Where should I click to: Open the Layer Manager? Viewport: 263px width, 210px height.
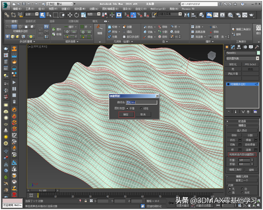coord(202,15)
